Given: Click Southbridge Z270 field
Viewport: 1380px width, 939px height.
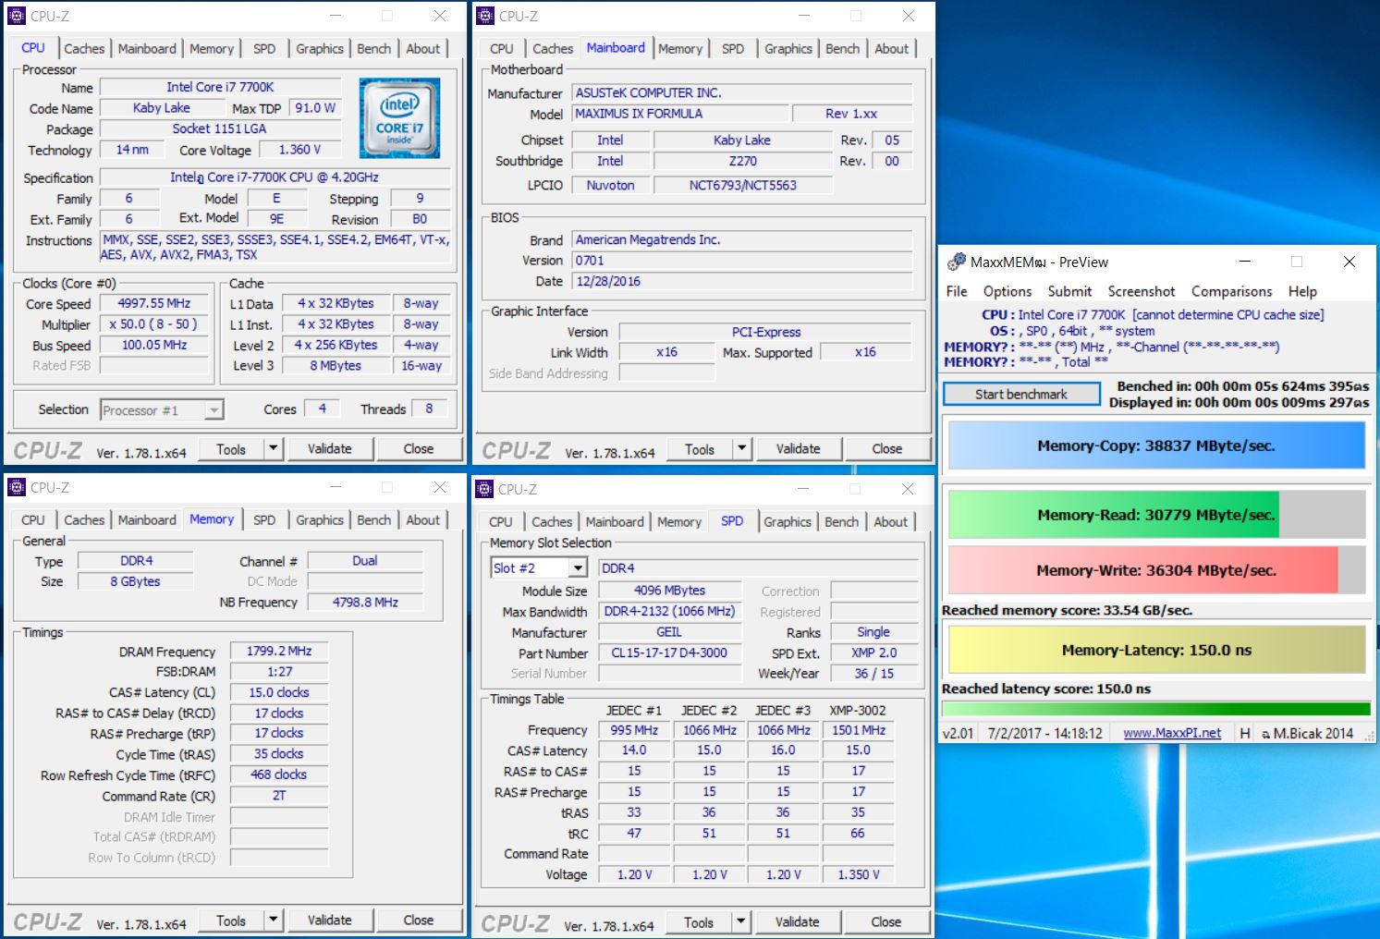Looking at the screenshot, I should tap(743, 161).
